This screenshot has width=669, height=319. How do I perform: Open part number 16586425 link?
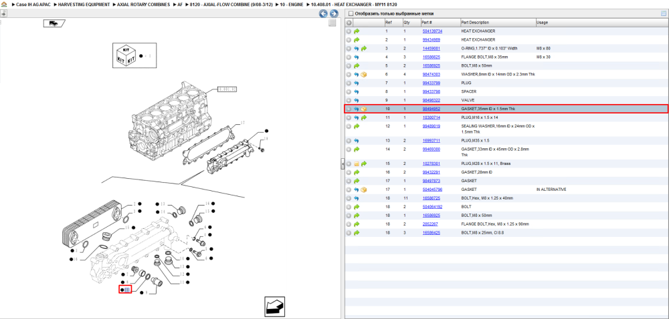[x=432, y=233]
